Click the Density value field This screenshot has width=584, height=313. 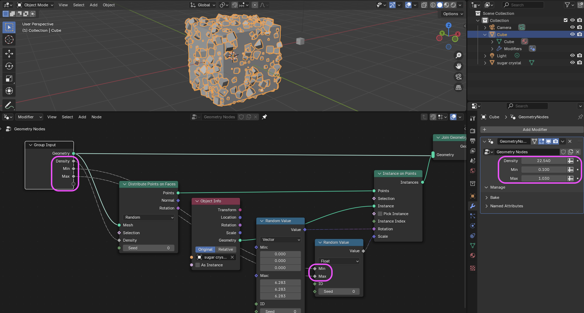coord(543,161)
